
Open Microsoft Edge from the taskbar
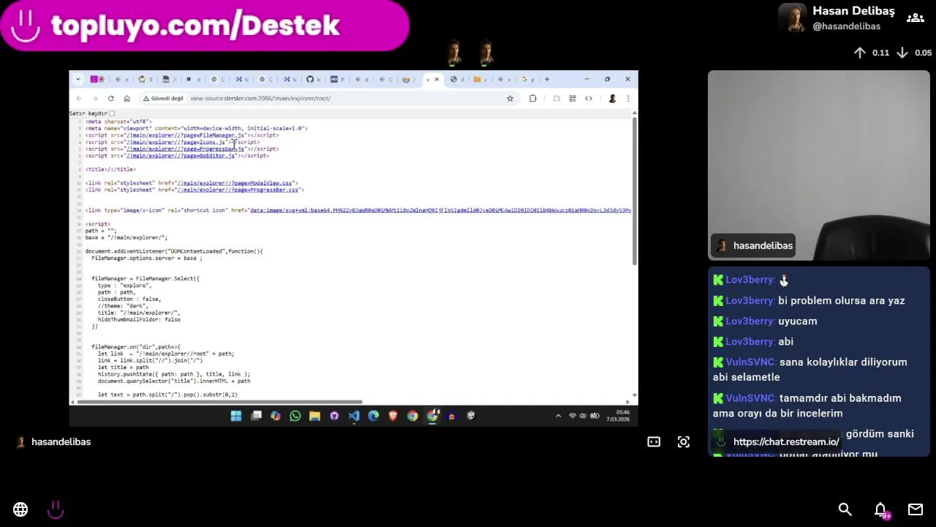coord(374,416)
